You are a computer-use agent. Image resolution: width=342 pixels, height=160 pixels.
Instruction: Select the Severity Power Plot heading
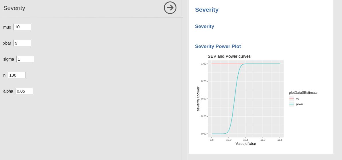click(218, 47)
